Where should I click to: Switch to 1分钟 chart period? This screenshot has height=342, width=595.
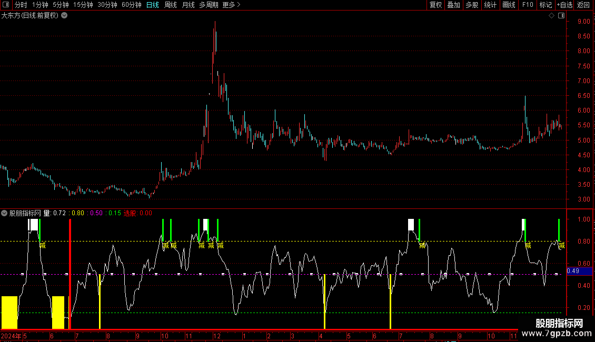pyautogui.click(x=40, y=5)
